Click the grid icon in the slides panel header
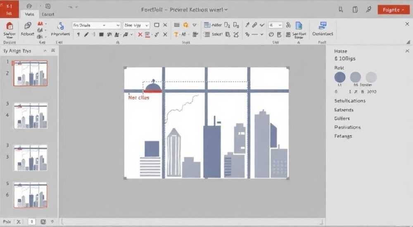413x227 pixels. pyautogui.click(x=53, y=50)
